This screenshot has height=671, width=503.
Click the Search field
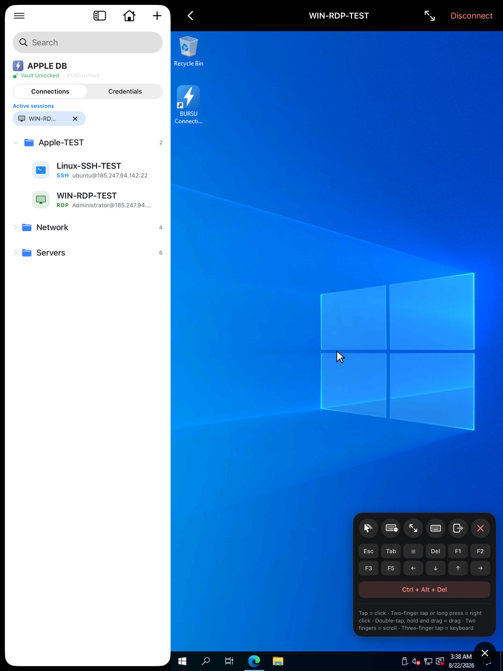(x=88, y=43)
